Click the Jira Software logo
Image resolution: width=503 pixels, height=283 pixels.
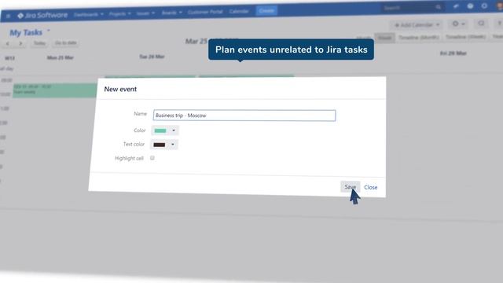tap(42, 16)
